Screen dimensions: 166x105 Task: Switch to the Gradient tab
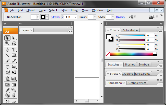coord(127,74)
